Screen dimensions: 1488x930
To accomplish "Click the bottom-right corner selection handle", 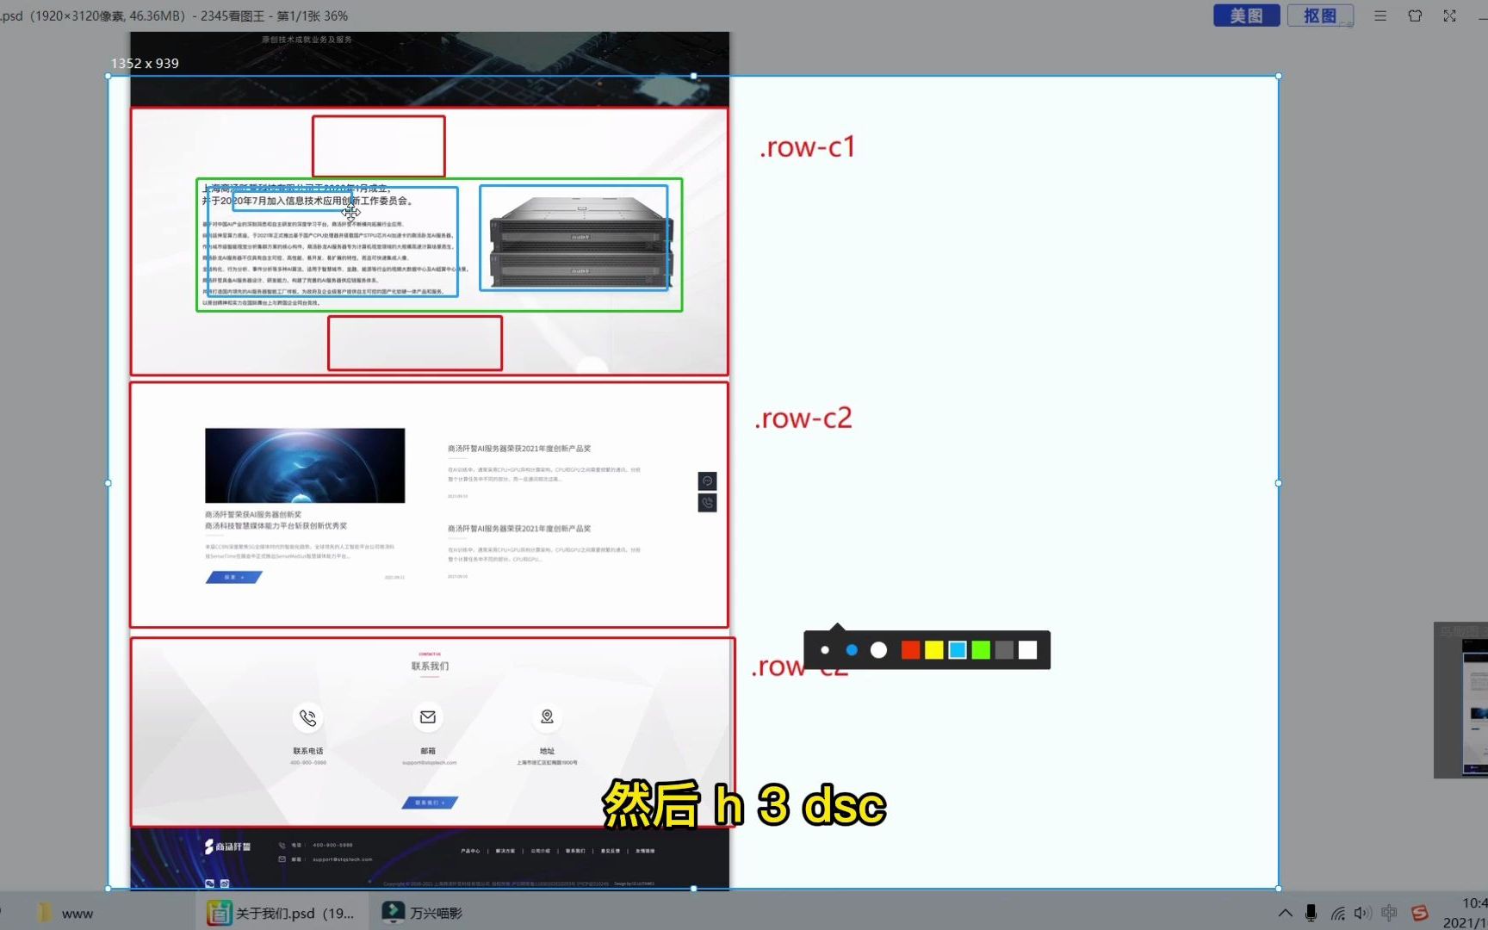I will point(1278,888).
